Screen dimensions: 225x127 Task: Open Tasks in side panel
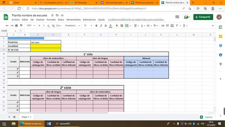click(220, 46)
